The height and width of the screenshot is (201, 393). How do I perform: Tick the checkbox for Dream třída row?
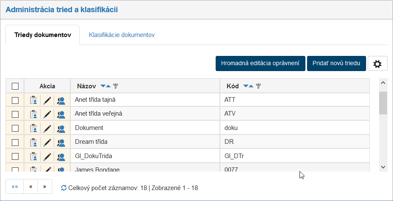pos(15,142)
